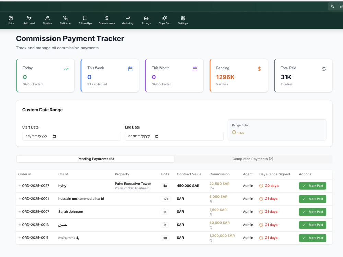Screen dimensions: 343x257
Task: Click the 22,500 SAR commission value
Action: [x=219, y=184]
